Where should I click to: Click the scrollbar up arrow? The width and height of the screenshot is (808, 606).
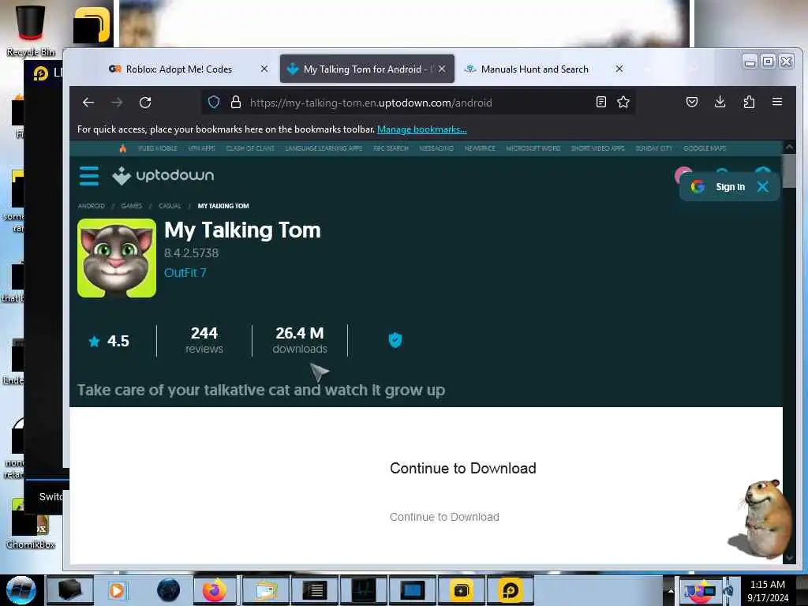click(x=789, y=147)
